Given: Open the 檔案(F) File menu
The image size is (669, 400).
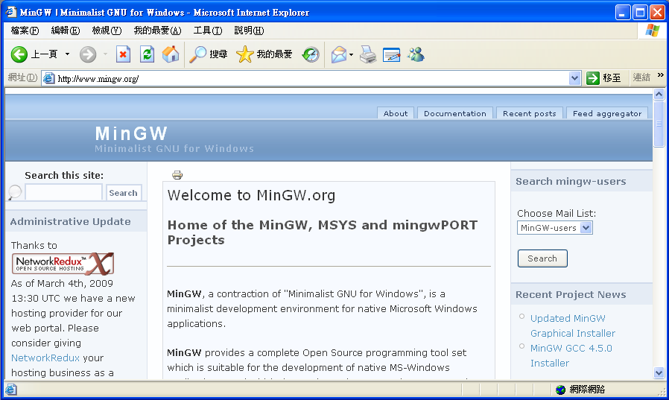Looking at the screenshot, I should (x=25, y=31).
